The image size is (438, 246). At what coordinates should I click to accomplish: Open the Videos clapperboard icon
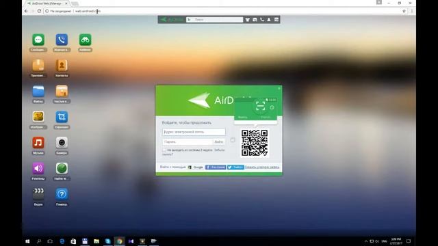[x=38, y=194]
